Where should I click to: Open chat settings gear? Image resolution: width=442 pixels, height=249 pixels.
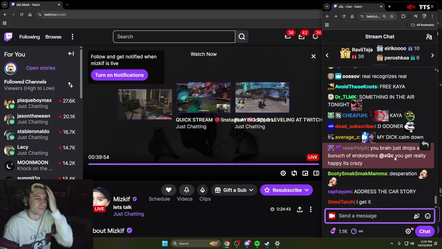pyautogui.click(x=408, y=231)
